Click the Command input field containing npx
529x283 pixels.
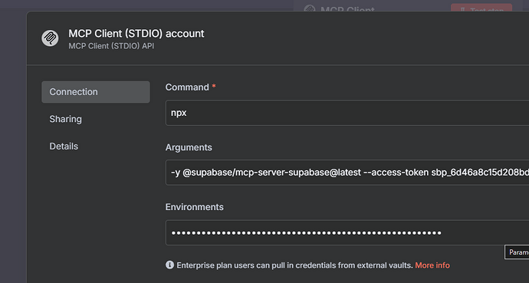click(x=347, y=113)
